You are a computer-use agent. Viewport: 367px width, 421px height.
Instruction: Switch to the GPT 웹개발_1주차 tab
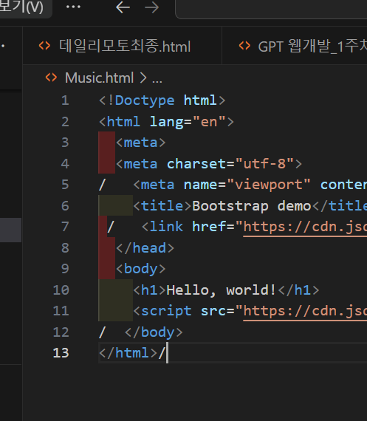point(295,46)
